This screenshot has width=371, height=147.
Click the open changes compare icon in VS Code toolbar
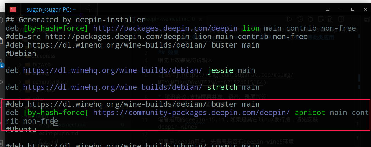pos(310,19)
